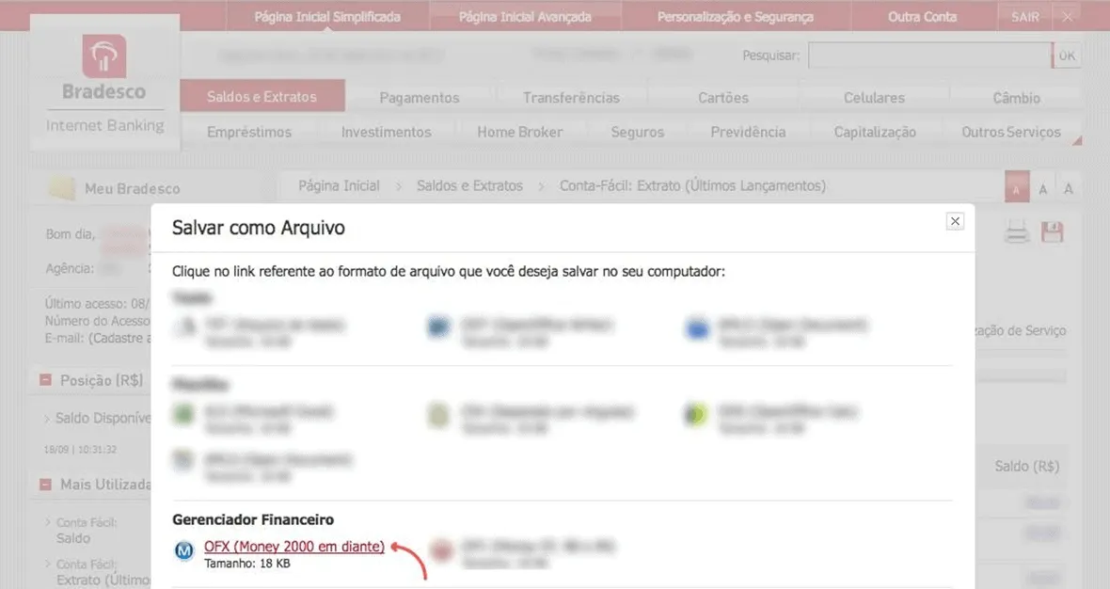1110x589 pixels.
Task: Open Saldo Disponível in sidebar
Action: pos(103,418)
